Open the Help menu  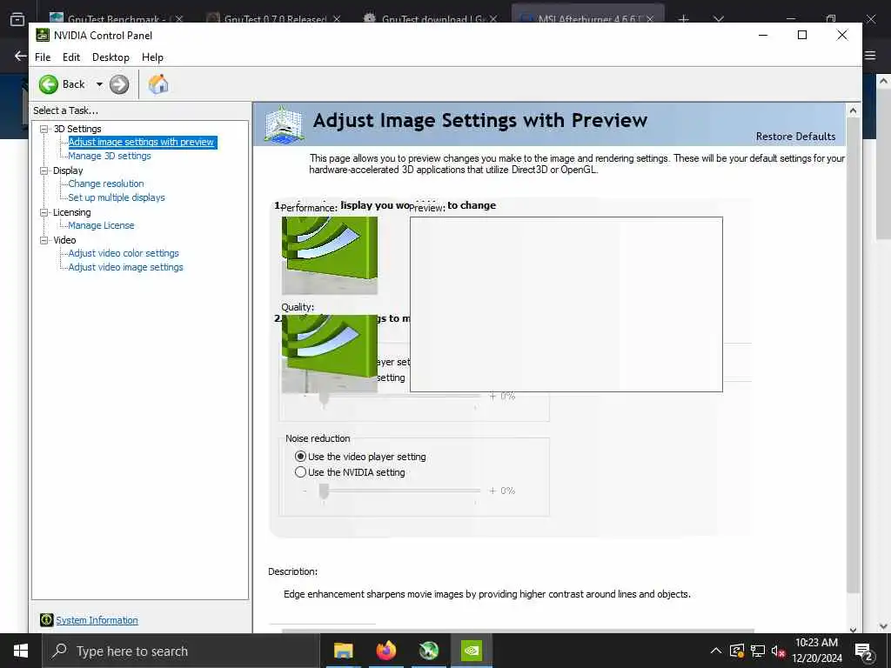coord(152,57)
